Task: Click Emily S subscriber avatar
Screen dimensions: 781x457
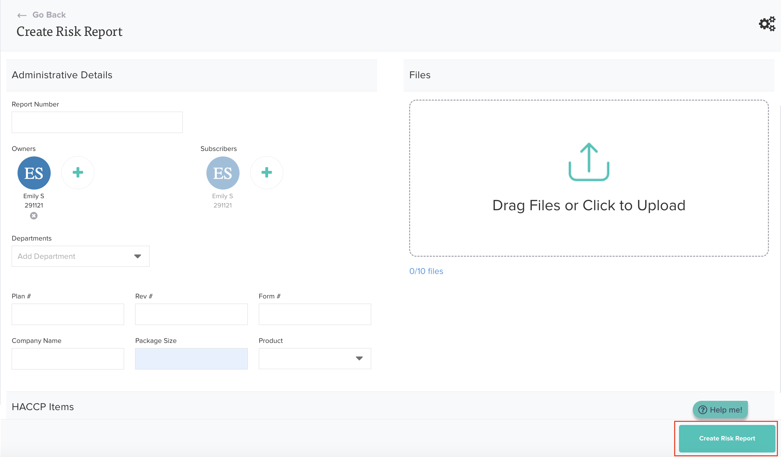Action: 223,173
